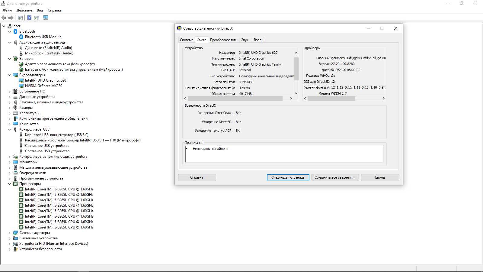Click the Back arrow in Device Manager toolbar
This screenshot has width=483, height=272.
[4, 18]
